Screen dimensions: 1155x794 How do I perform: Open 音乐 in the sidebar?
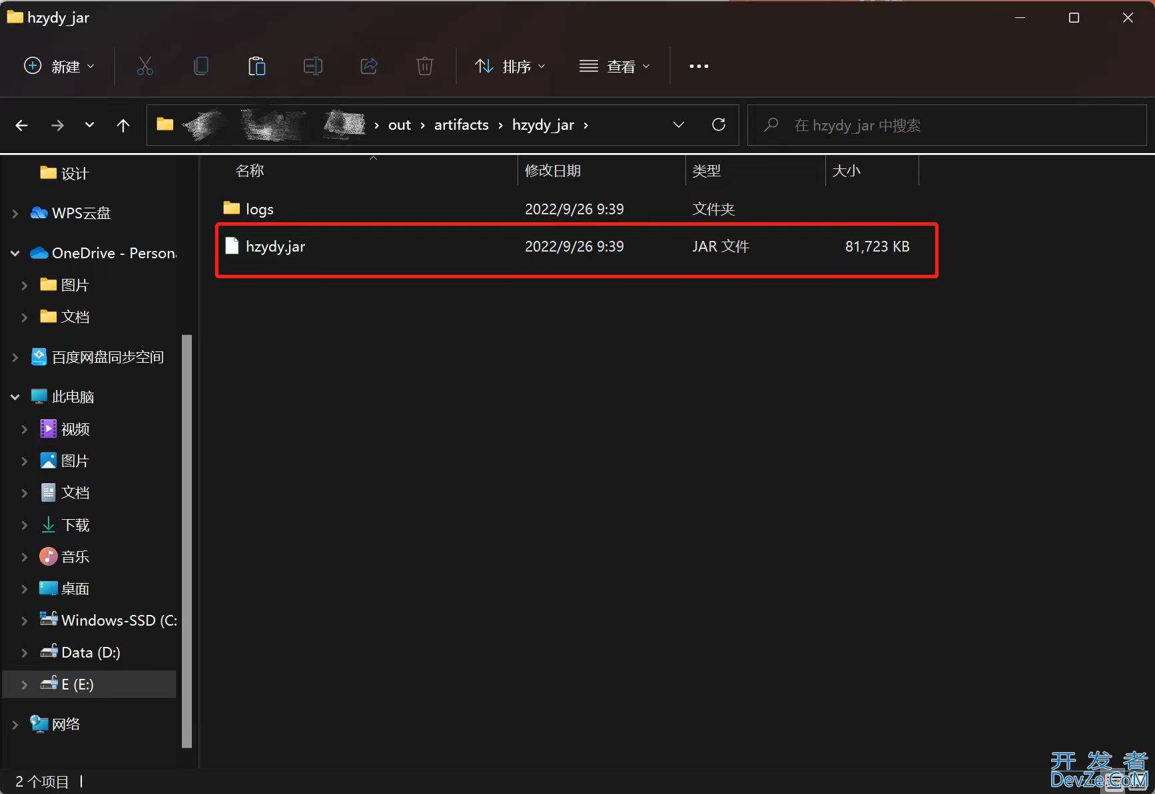(64, 557)
